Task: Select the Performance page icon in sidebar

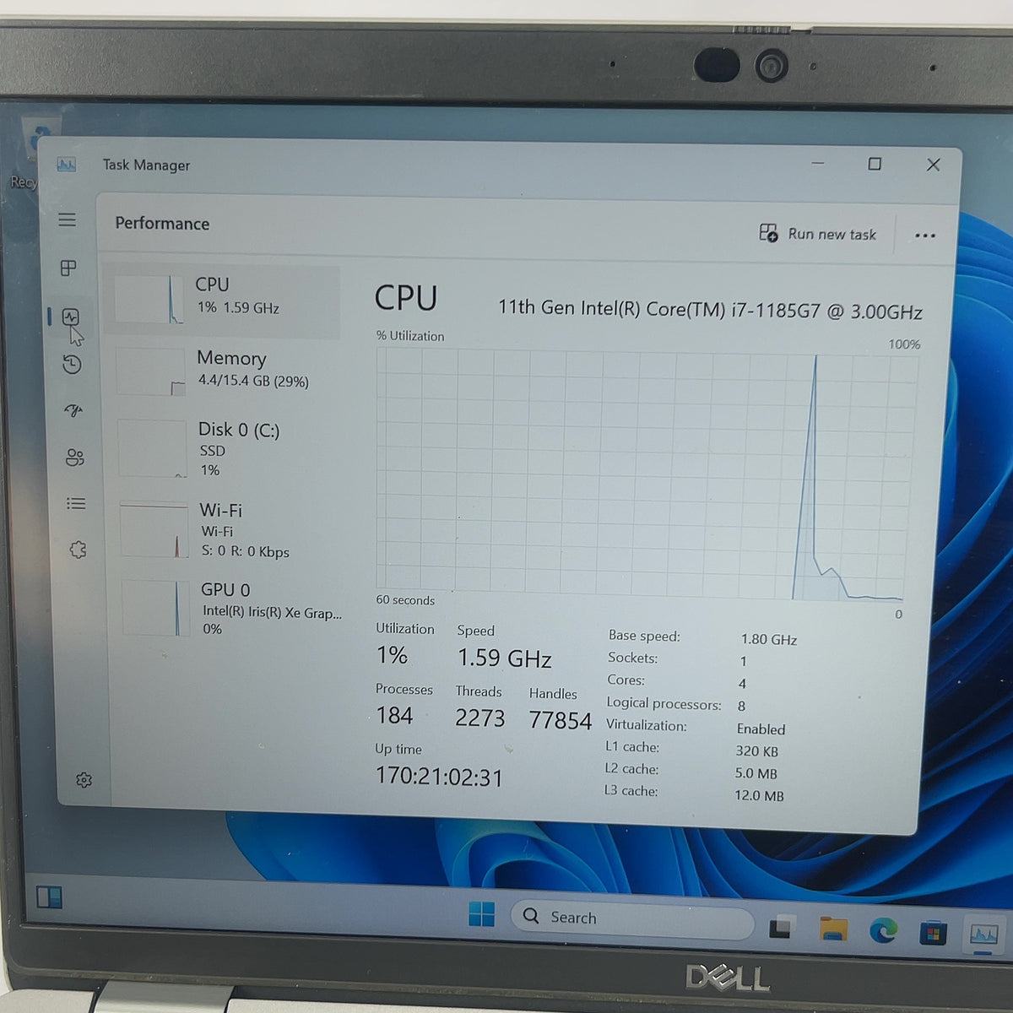Action: (x=71, y=317)
